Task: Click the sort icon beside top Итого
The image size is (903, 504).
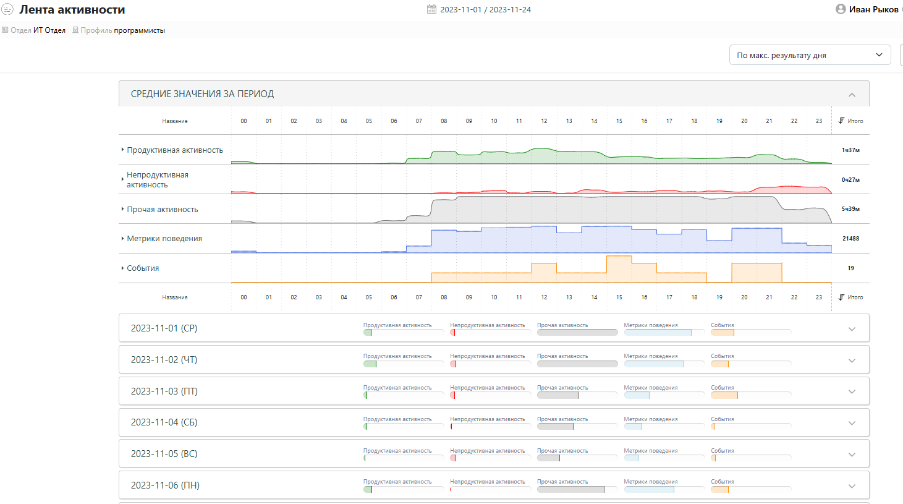Action: point(841,121)
